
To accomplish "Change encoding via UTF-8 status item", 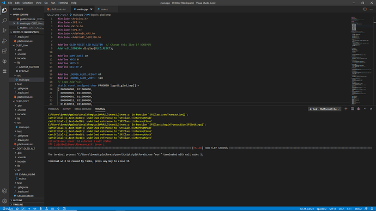I will coord(333,209).
